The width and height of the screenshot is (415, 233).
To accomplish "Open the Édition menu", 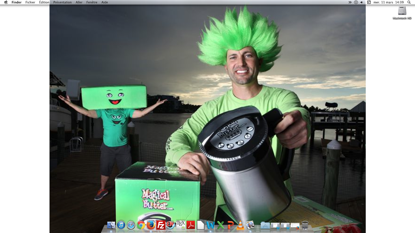I will coord(44,2).
